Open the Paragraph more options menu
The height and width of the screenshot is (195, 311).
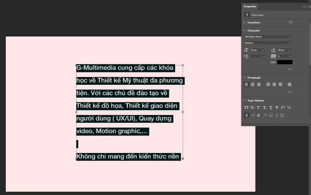pyautogui.click(x=289, y=92)
